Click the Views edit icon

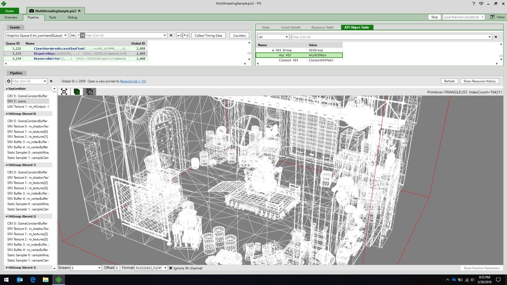[492, 17]
